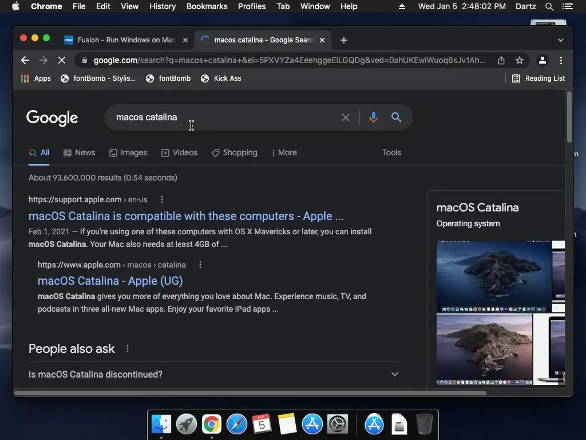Open Launchpad from the Dock
The height and width of the screenshot is (440, 586).
pos(186,425)
